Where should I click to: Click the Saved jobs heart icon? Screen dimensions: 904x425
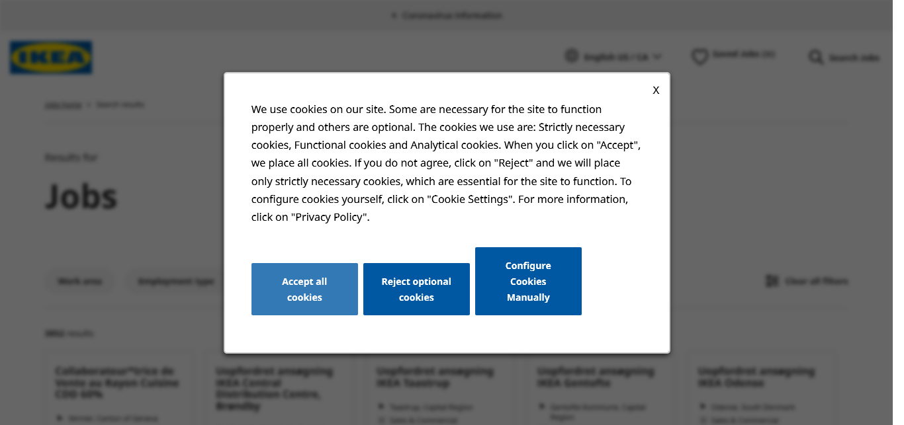pos(700,57)
